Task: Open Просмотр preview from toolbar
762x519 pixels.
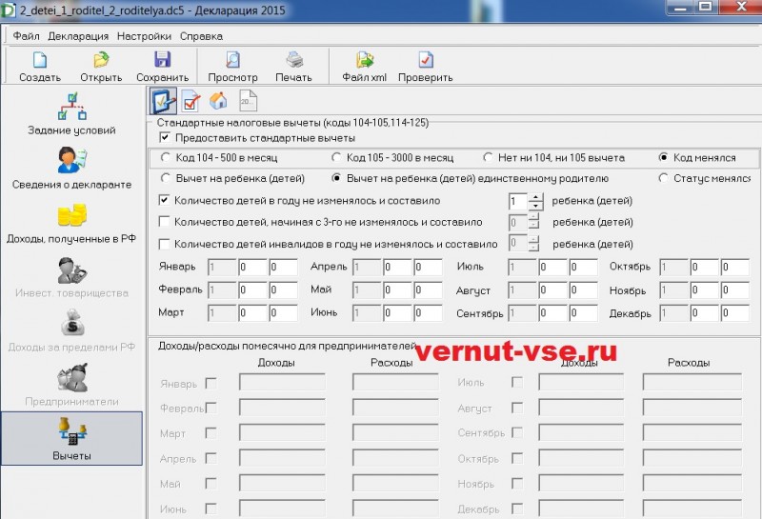Action: pos(232,67)
